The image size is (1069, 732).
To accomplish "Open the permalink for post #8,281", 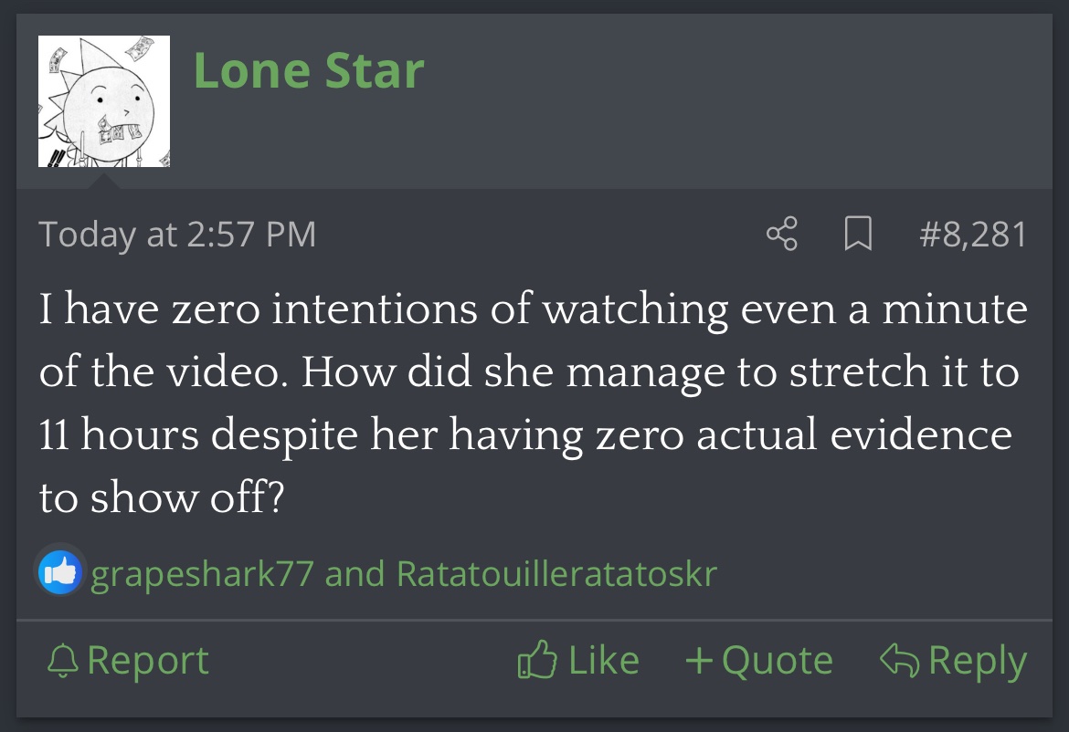I will (972, 235).
